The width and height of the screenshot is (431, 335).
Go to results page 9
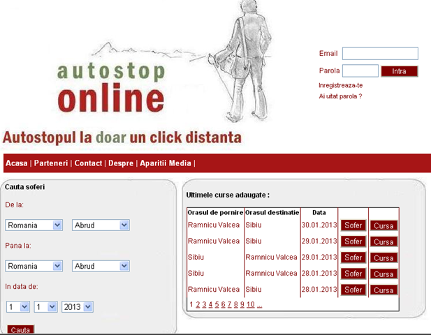pyautogui.click(x=242, y=304)
